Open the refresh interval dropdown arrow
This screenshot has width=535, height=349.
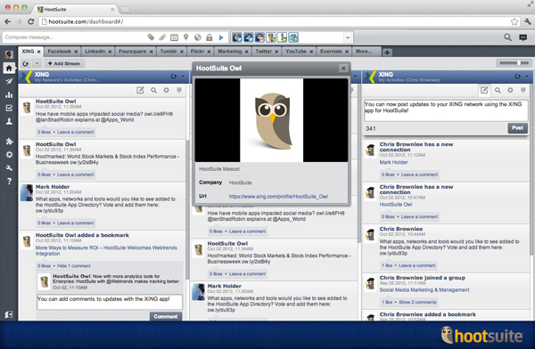tap(37, 63)
